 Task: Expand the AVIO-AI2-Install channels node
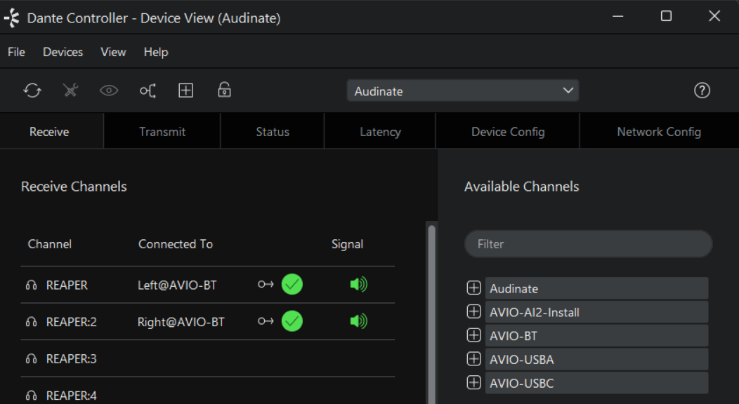[x=473, y=311]
